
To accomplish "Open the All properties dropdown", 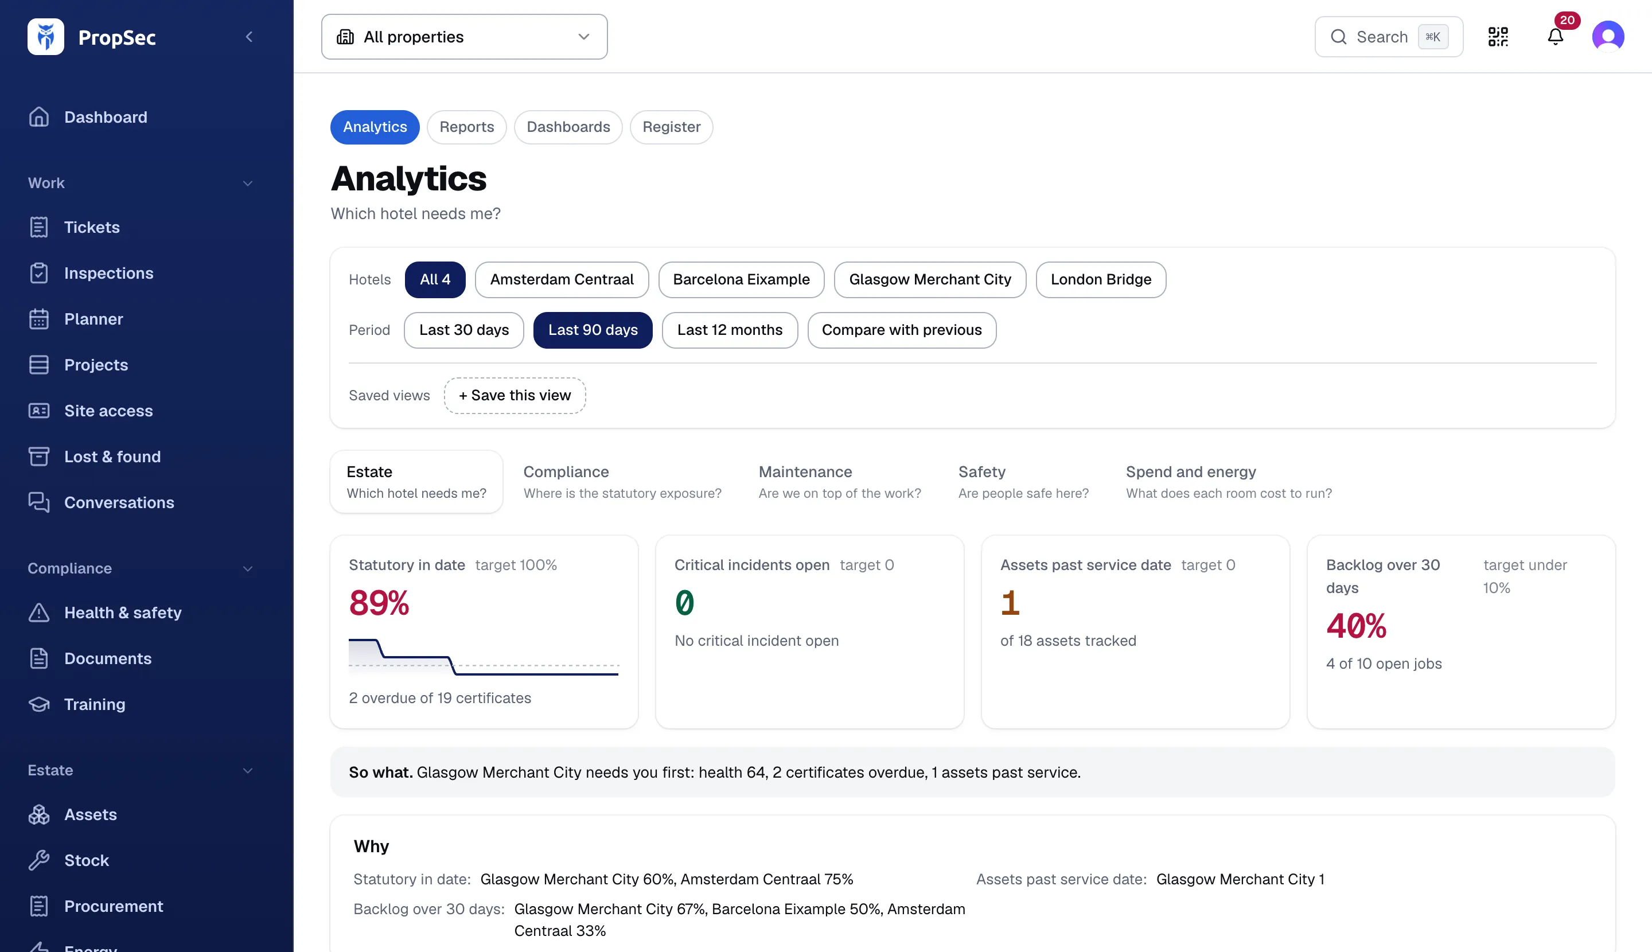I will [x=465, y=37].
